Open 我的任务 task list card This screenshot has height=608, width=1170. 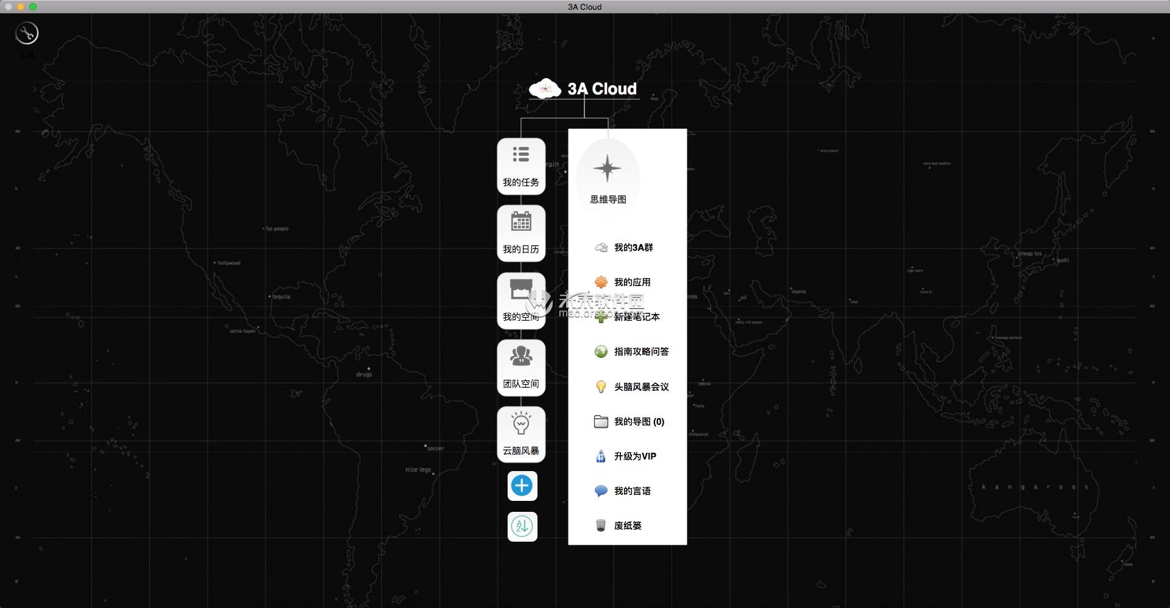[521, 167]
